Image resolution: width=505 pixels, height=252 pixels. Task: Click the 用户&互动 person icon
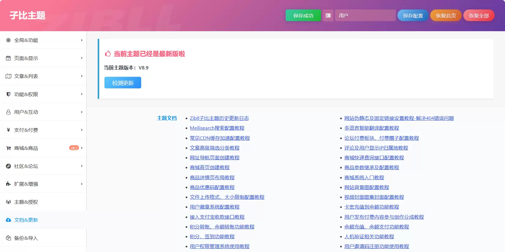click(8, 112)
